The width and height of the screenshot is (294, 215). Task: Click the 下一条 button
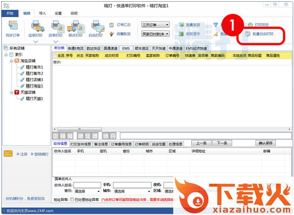click(222, 143)
